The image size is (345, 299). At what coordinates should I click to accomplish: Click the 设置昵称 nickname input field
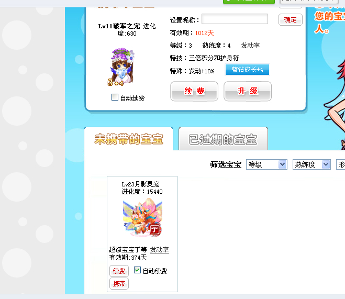click(235, 19)
